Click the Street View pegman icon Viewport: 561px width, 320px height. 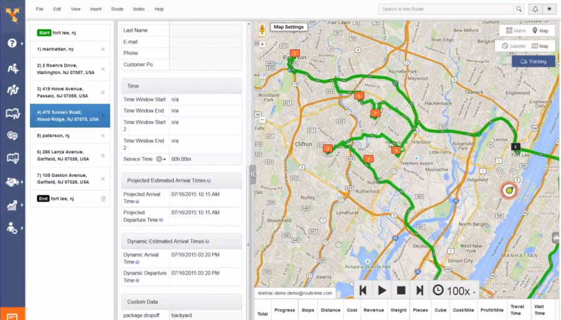pos(262,30)
